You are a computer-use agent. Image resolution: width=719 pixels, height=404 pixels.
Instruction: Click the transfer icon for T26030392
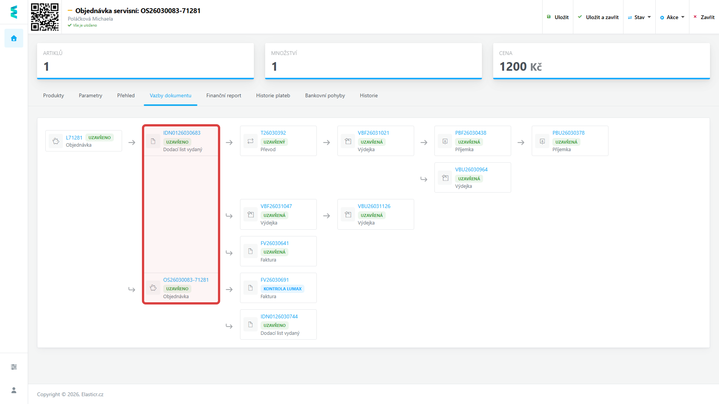251,141
